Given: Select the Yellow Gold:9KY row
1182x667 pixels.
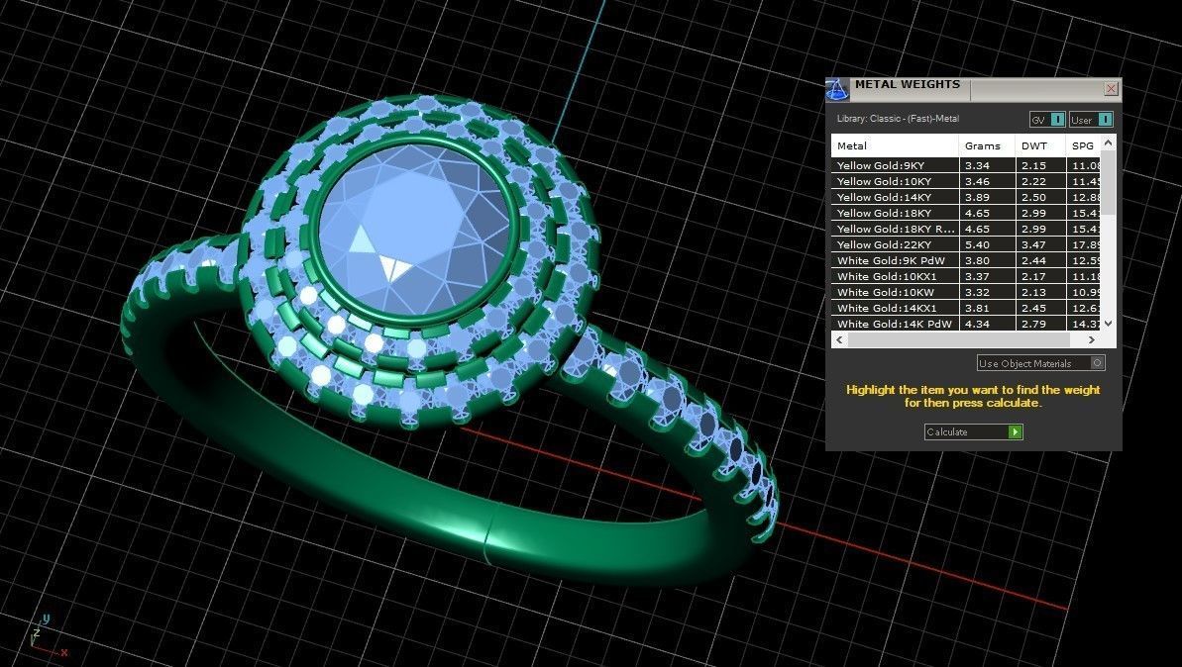Looking at the screenshot, I should 966,165.
